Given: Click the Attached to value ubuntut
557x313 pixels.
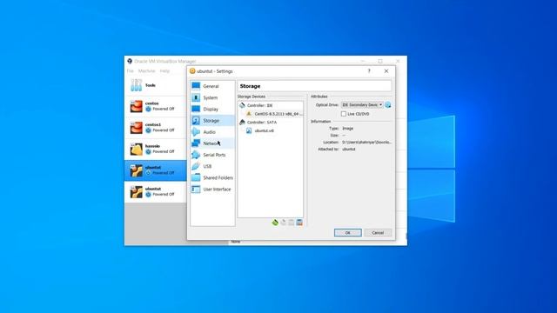Looking at the screenshot, I should tap(348, 149).
